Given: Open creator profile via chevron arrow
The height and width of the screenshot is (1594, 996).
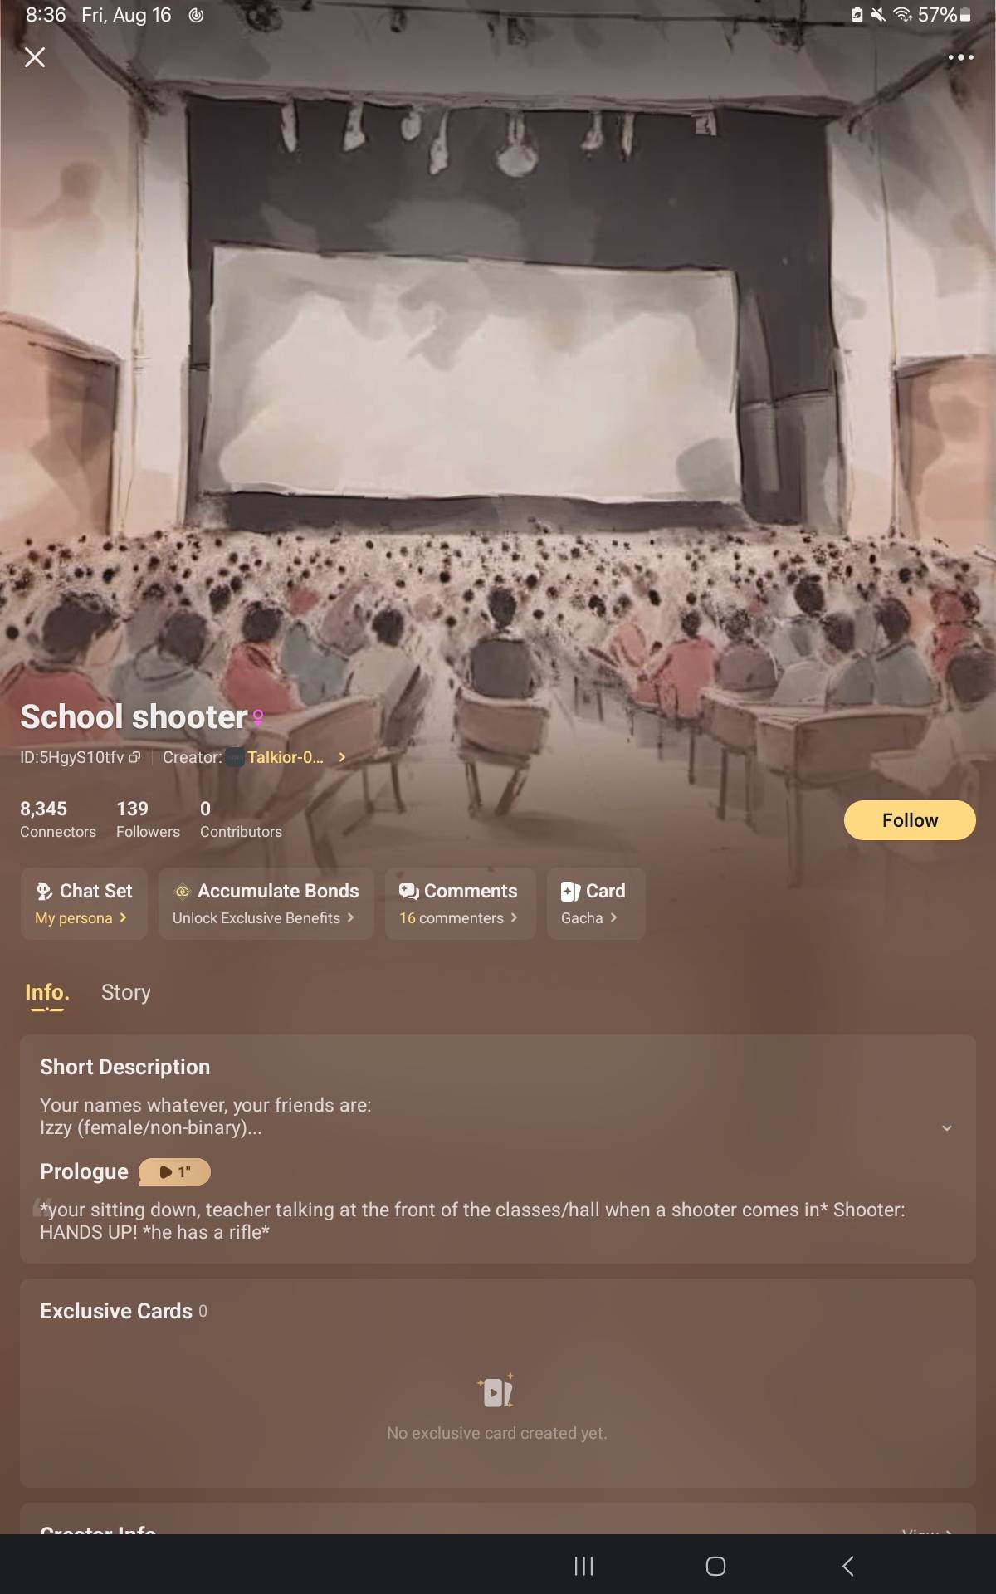Looking at the screenshot, I should tap(341, 757).
